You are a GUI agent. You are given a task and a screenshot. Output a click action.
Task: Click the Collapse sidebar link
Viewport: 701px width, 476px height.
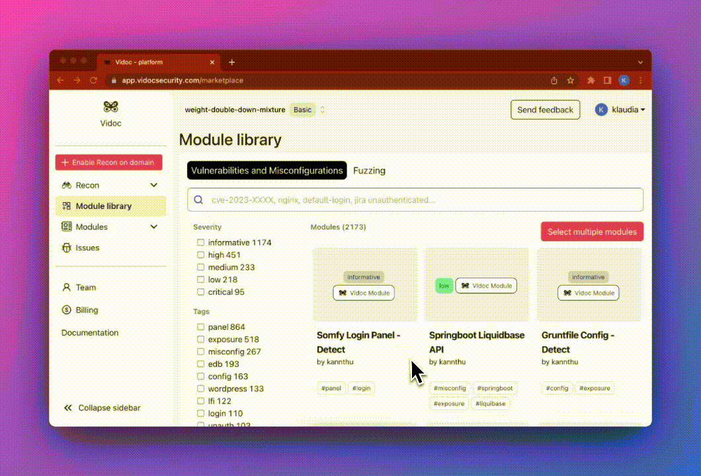[102, 408]
